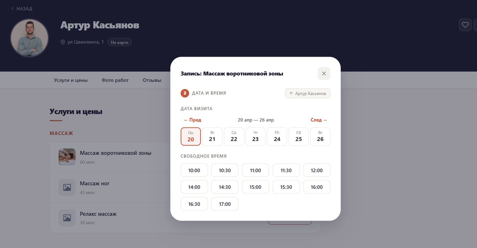Click Релакс массаж service name
The width and height of the screenshot is (477, 248).
(x=98, y=214)
